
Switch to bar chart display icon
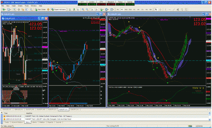70,9
